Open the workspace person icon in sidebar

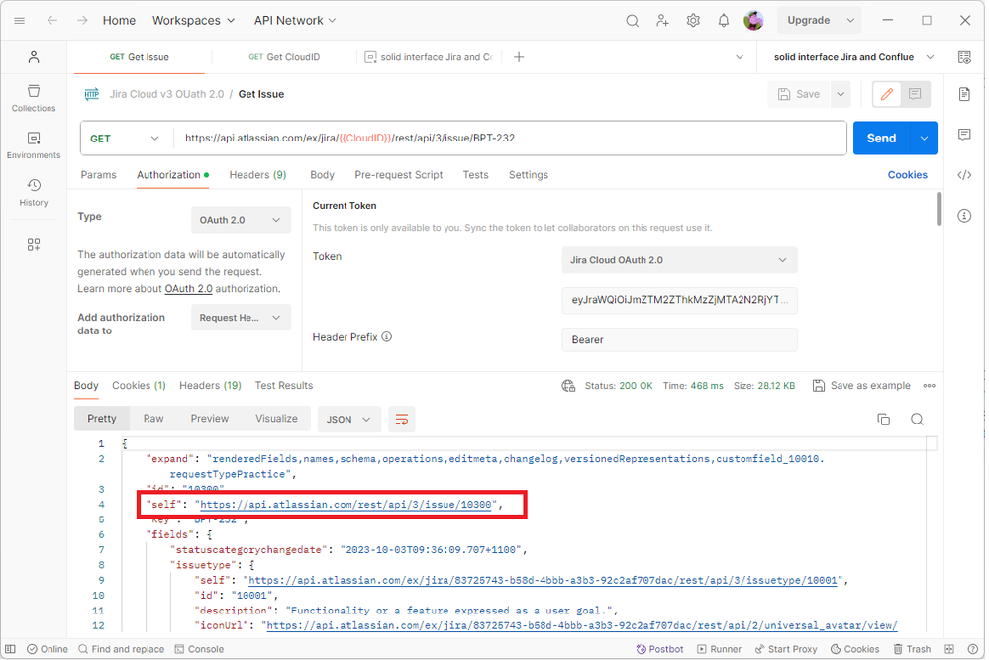pos(34,57)
